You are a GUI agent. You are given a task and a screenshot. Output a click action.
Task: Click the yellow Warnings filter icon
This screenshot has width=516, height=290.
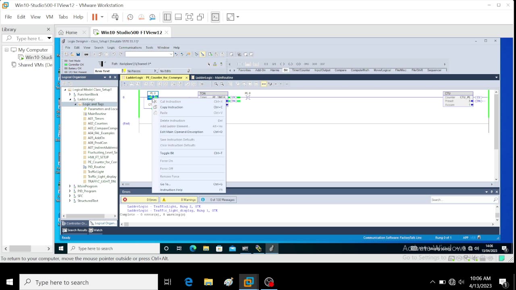point(164,200)
